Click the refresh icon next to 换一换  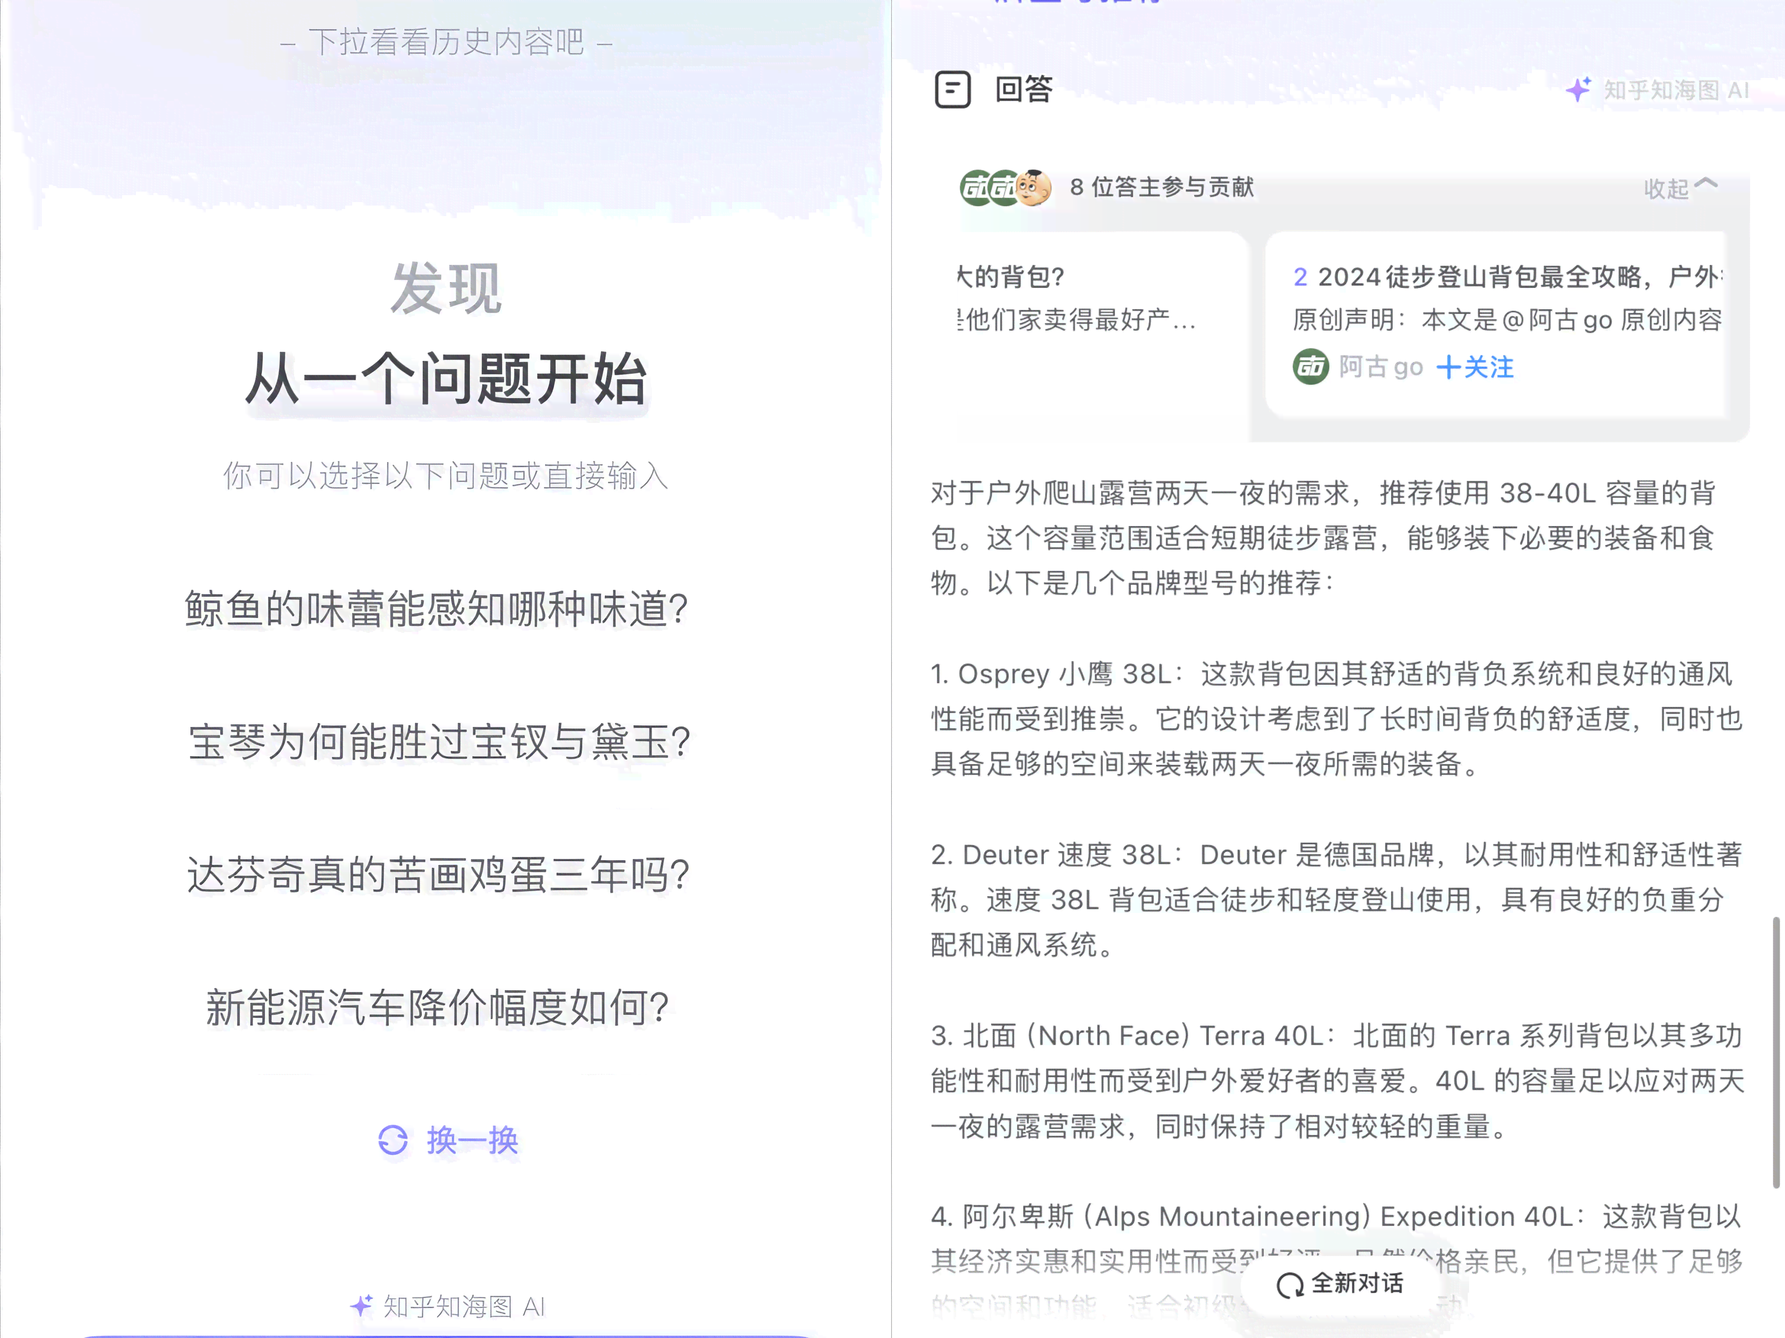tap(393, 1139)
